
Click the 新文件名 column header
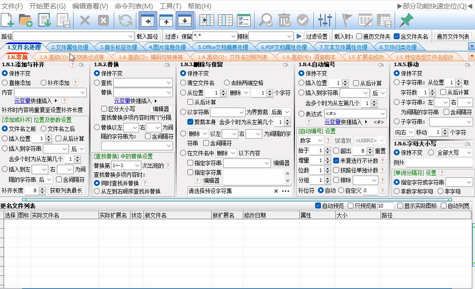pos(177,215)
